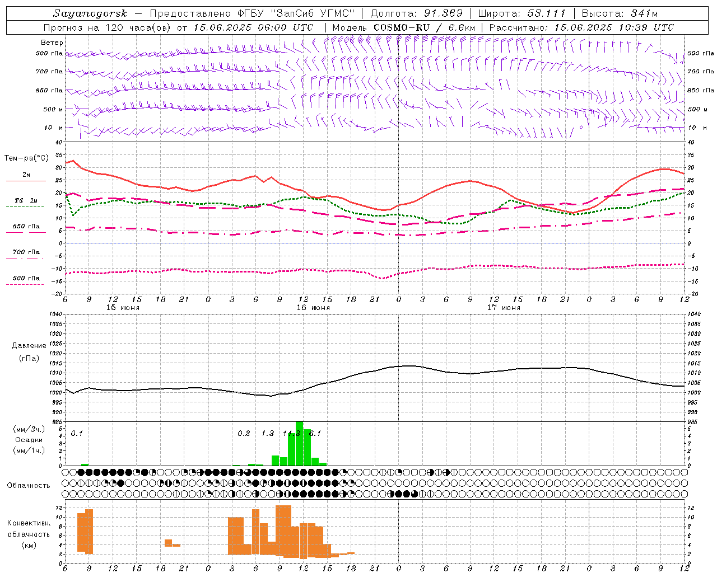Click the 'Модель COSMO-RU / 6.6км' text
The height and width of the screenshot is (573, 717).
click(404, 27)
